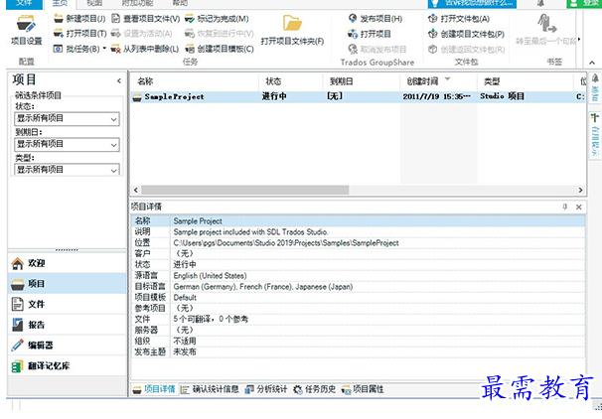Open 项目设置 project settings icon

coord(26,30)
